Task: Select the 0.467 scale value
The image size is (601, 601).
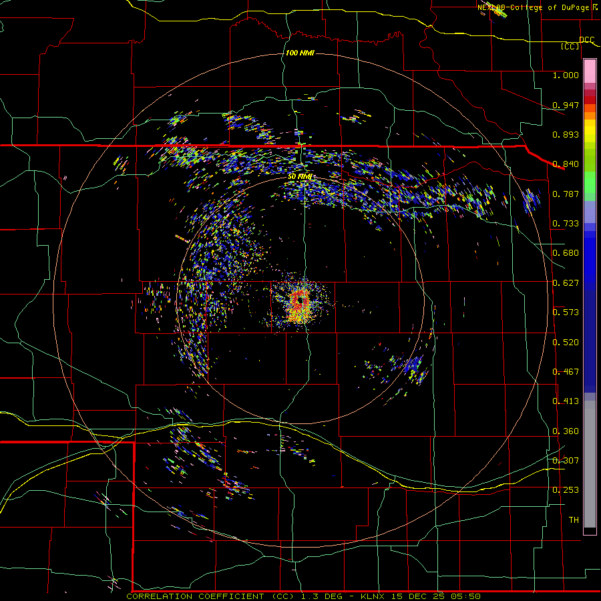Action: [x=566, y=372]
